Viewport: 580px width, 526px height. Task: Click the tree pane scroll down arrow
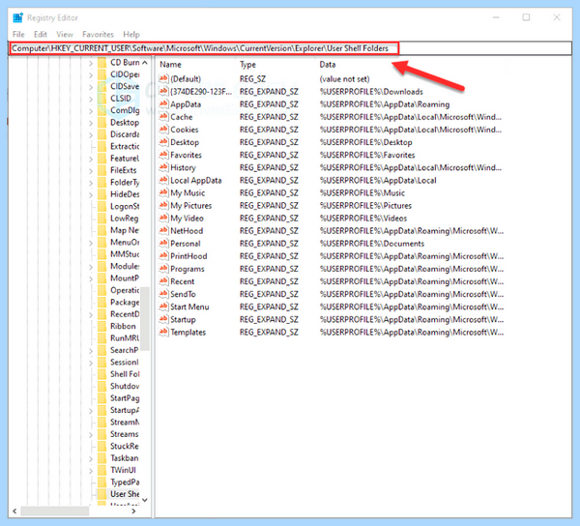[145, 500]
